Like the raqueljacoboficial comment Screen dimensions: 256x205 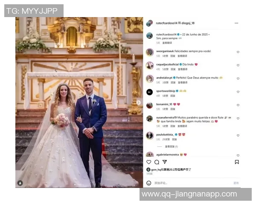(238, 65)
